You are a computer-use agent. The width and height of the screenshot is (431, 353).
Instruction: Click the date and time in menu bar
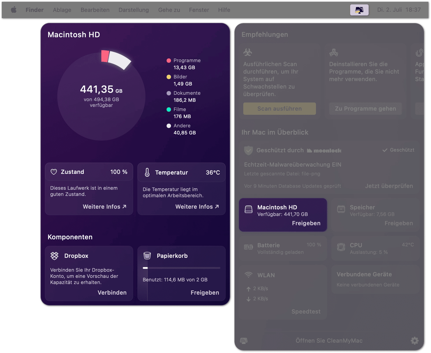399,10
